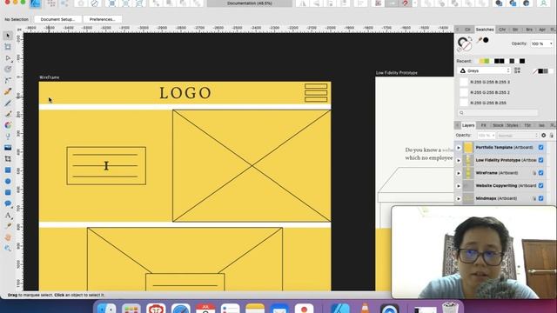
Task: Toggle lock on Mindmaps layer
Action: coord(534,199)
